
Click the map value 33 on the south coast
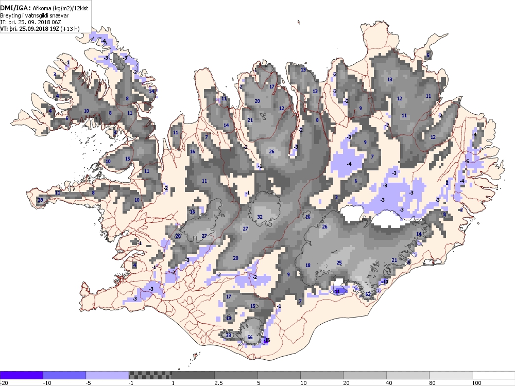pos(228,335)
